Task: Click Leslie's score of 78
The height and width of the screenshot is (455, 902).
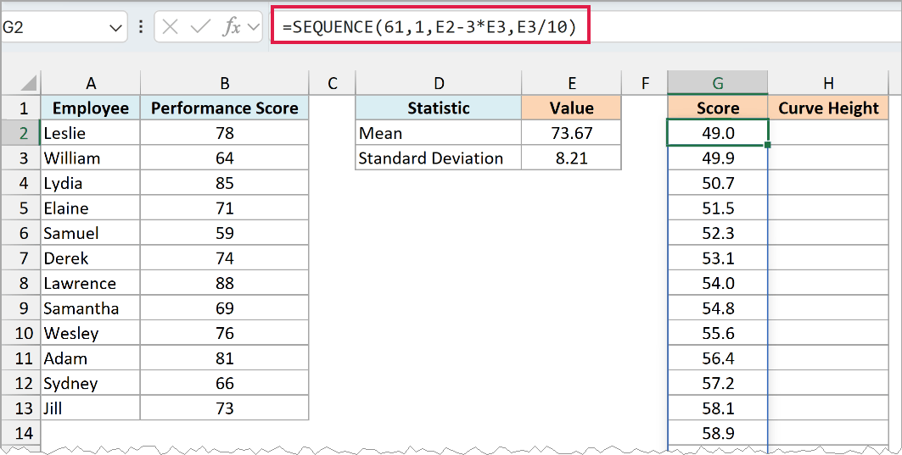Action: [x=224, y=133]
